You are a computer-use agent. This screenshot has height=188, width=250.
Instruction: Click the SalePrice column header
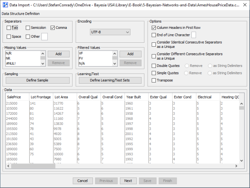coord(17,97)
